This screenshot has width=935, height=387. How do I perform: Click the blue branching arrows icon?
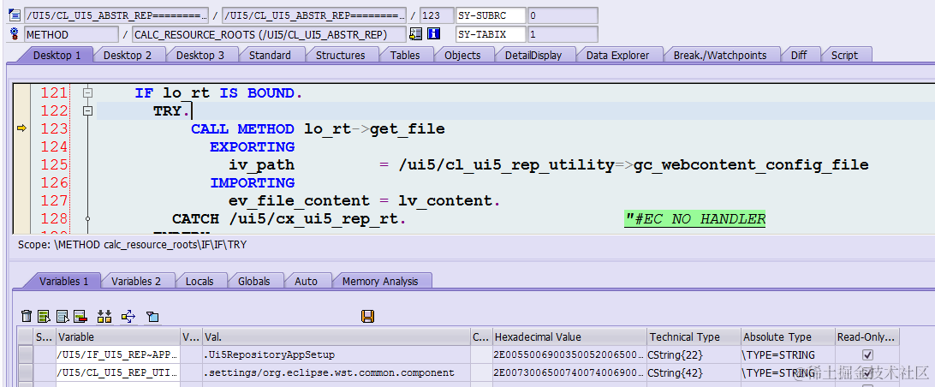(x=128, y=317)
